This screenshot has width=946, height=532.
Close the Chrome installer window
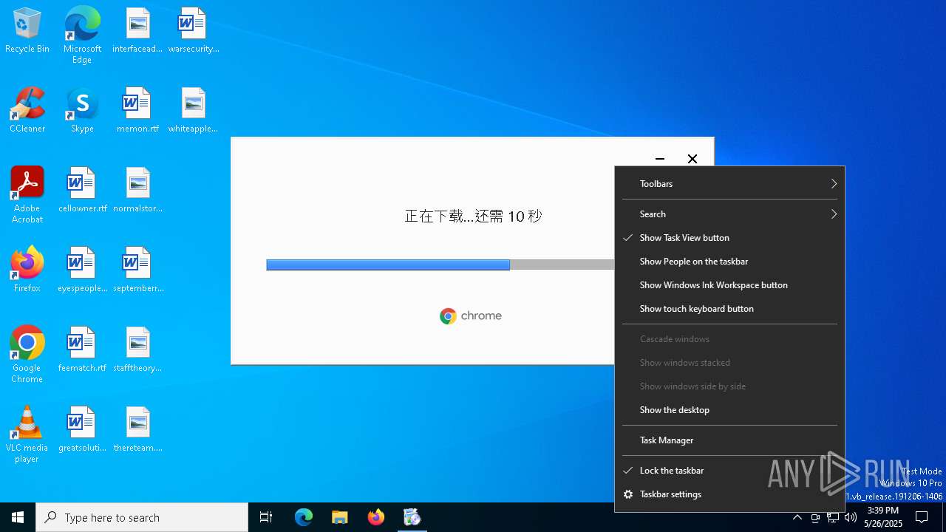point(693,159)
